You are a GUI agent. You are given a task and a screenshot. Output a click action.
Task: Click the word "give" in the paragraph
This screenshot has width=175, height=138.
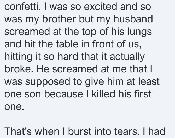point(94,81)
